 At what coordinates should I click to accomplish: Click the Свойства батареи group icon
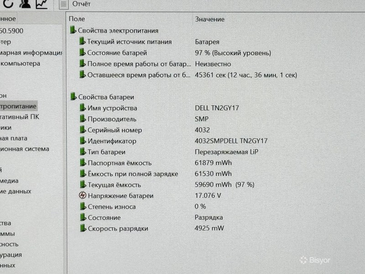pos(73,96)
